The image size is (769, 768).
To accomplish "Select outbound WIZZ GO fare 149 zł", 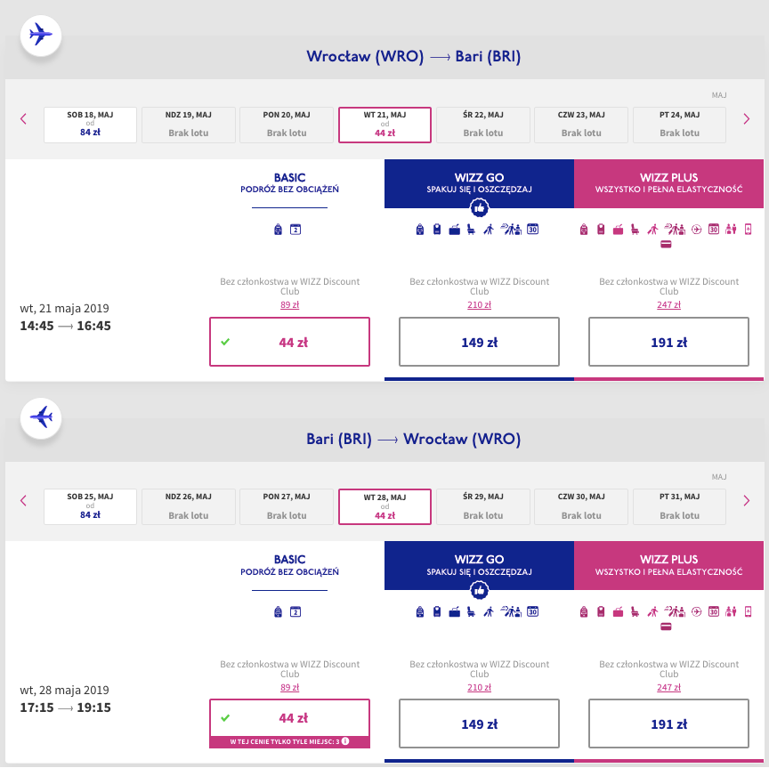I will [479, 343].
